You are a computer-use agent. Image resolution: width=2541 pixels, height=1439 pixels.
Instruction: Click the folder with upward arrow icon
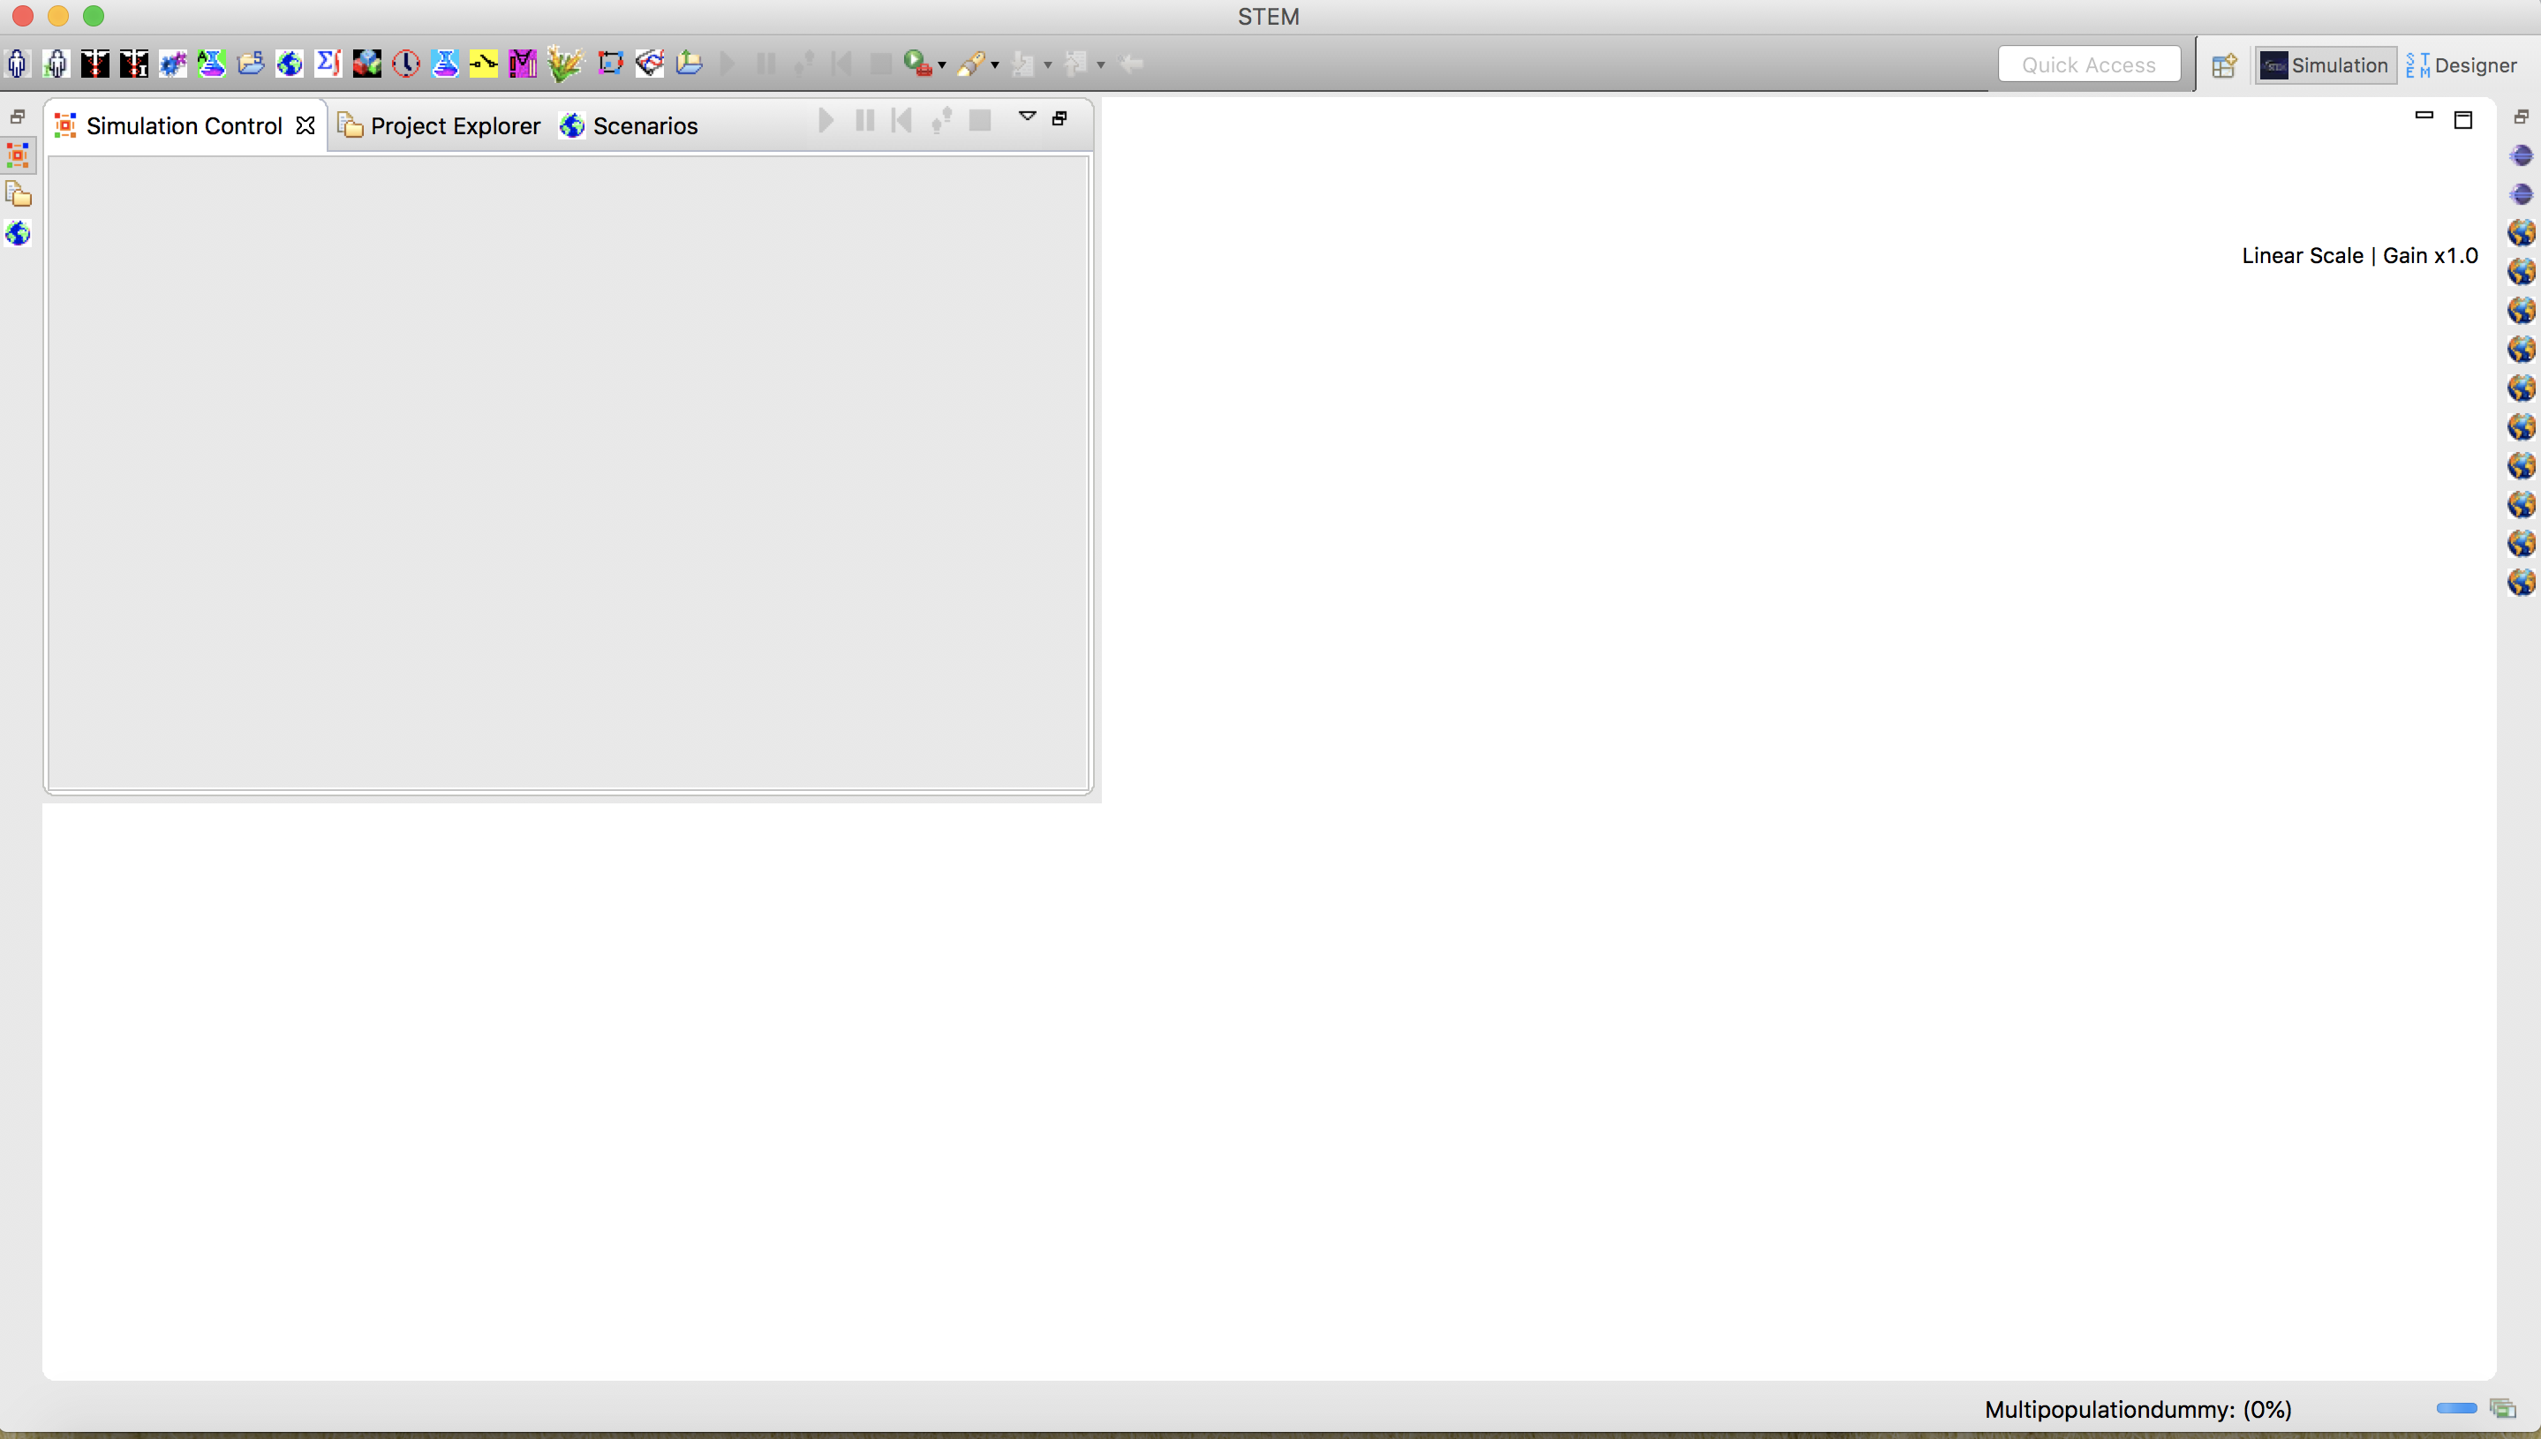[689, 64]
